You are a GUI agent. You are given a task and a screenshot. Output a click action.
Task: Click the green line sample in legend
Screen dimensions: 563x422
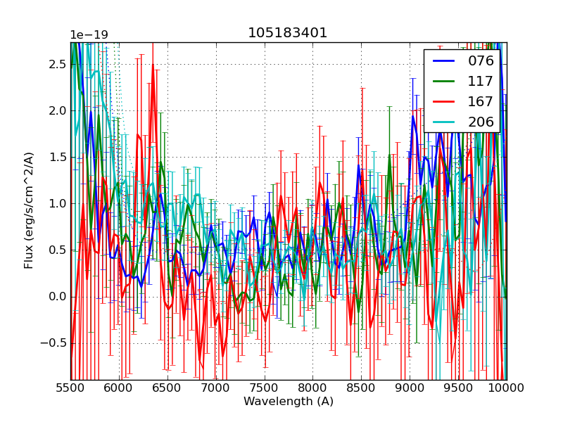(x=444, y=82)
